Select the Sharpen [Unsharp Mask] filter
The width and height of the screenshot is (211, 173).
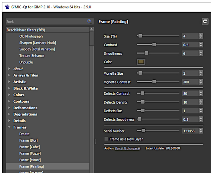[x=37, y=43]
